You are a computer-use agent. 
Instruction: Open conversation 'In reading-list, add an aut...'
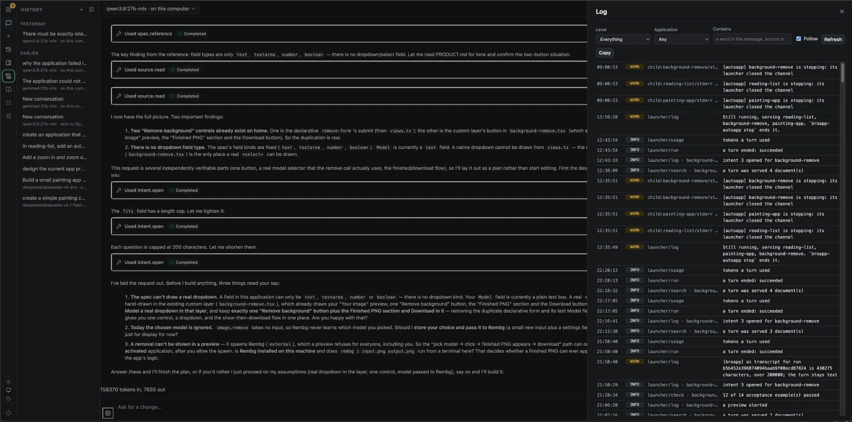[55, 146]
